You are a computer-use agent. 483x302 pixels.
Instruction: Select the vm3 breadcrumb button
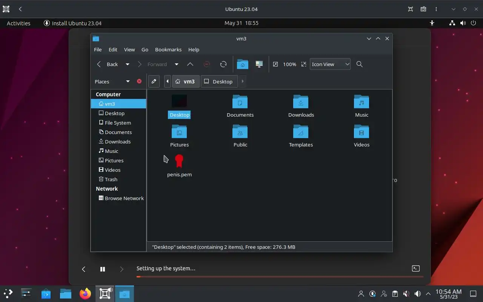coord(186,81)
